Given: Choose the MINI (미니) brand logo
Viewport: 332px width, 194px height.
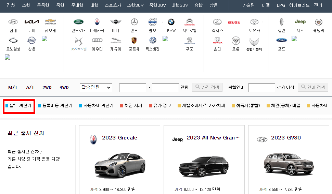Looking at the screenshot, I should click(116, 22).
